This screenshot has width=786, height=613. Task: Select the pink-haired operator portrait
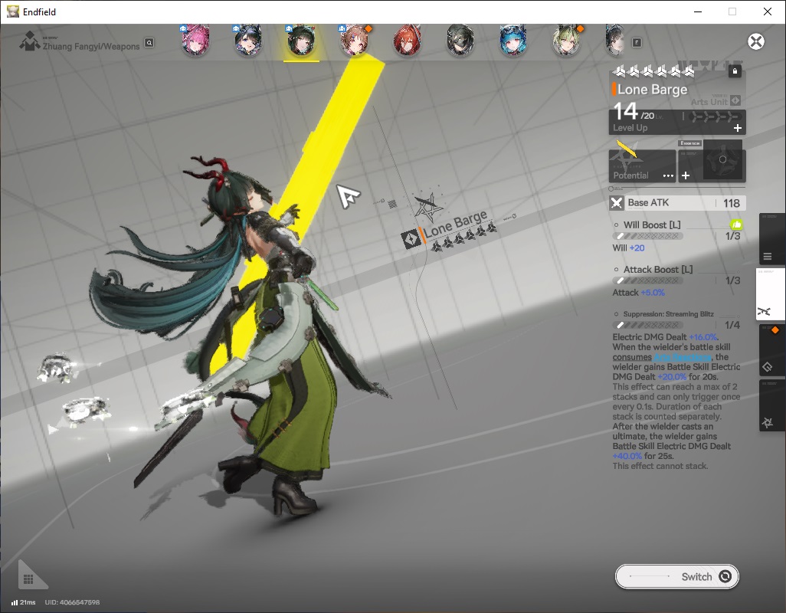point(195,41)
